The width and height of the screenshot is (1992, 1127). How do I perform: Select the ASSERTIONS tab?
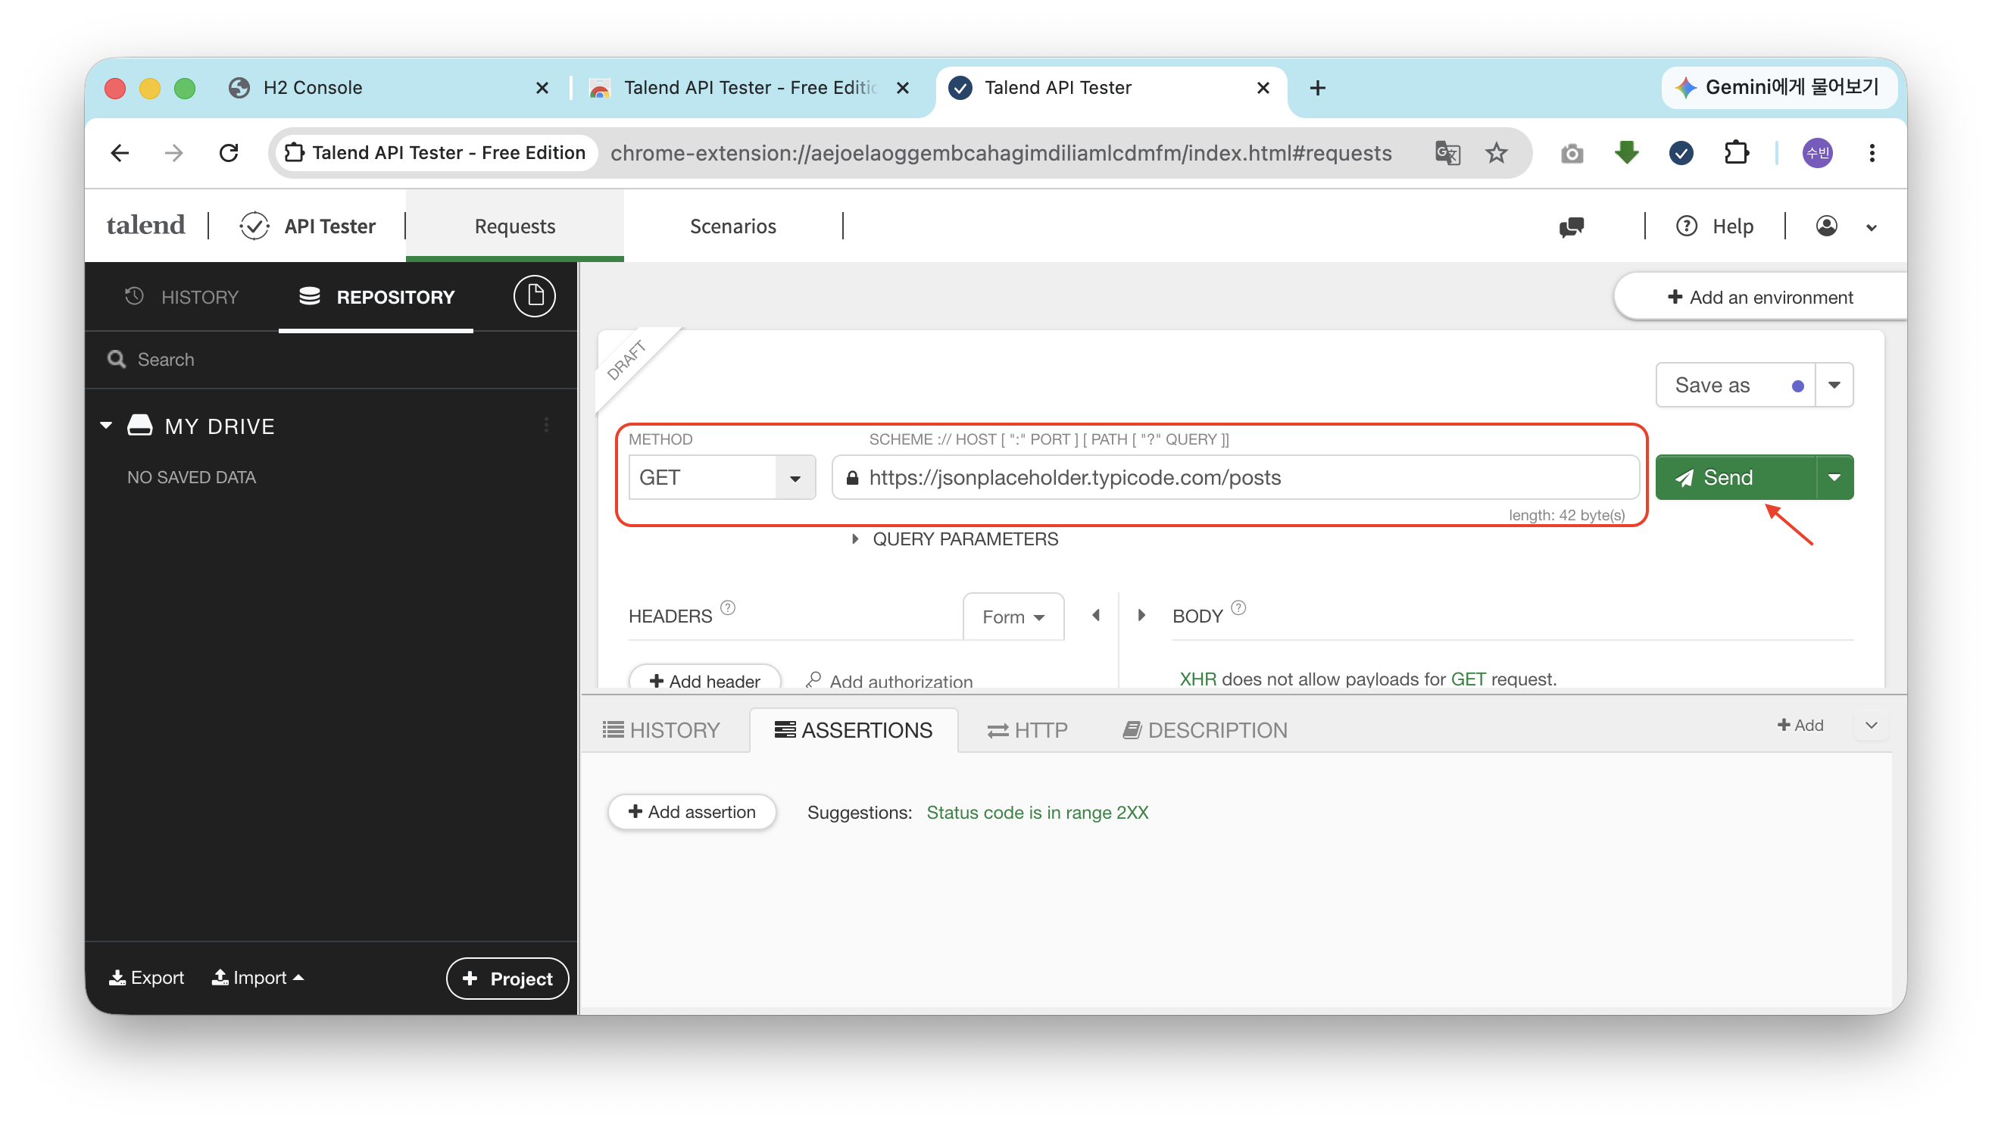click(x=854, y=730)
